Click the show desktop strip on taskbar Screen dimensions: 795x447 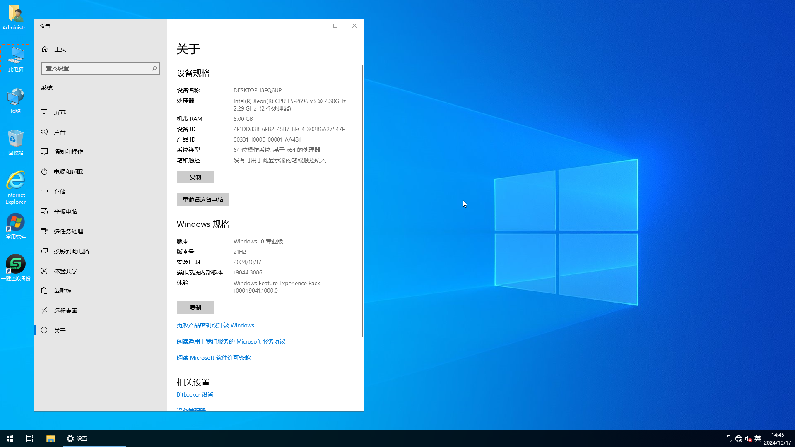click(794, 439)
